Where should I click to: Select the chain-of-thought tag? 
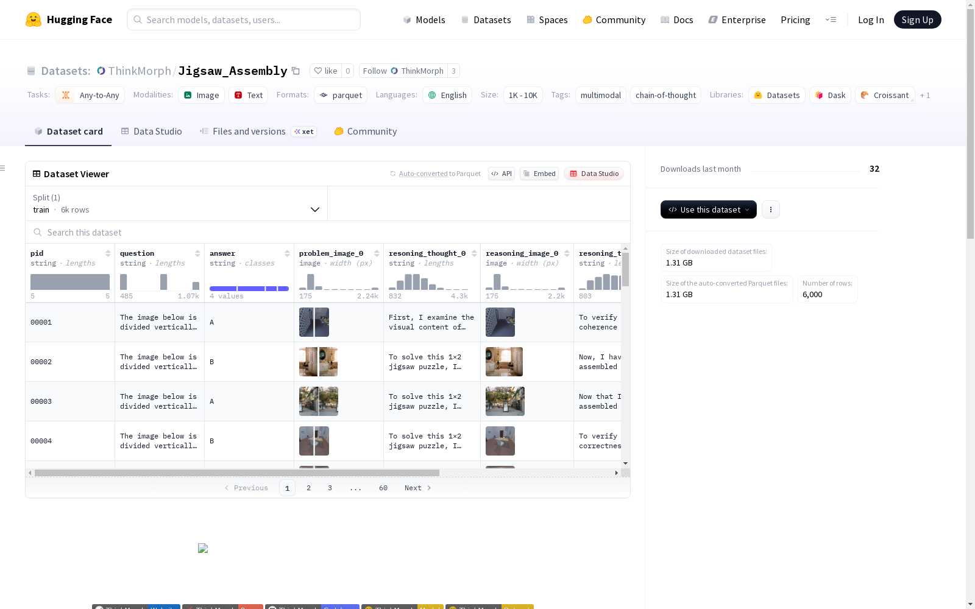click(x=665, y=95)
